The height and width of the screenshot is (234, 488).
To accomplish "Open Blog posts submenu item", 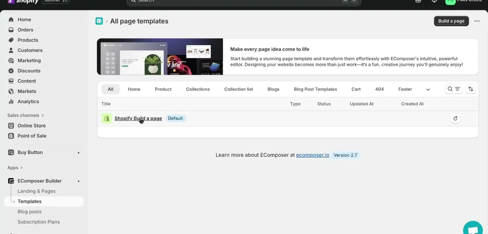I will coord(29,212).
